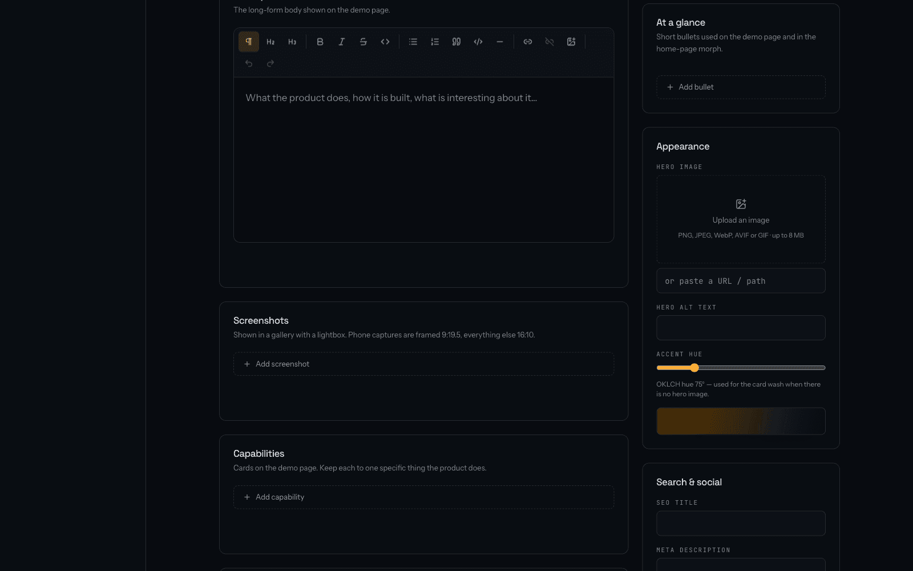The height and width of the screenshot is (571, 913).
Task: Apply Heading 3 formatting
Action: [x=292, y=42]
